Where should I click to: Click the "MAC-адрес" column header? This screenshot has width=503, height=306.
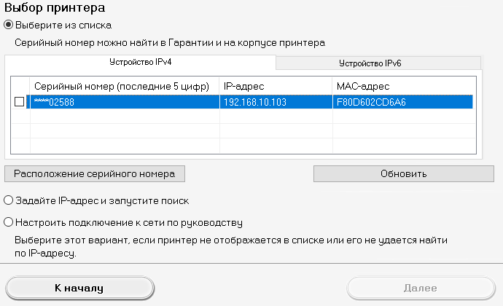[x=401, y=87]
